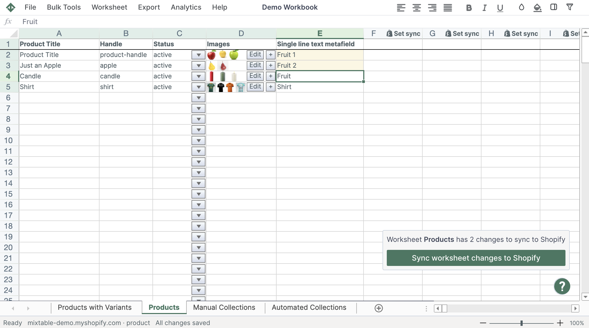Viewport: 589px width, 328px height.
Task: Click Edit next to the Shirt images
Action: coord(255,86)
